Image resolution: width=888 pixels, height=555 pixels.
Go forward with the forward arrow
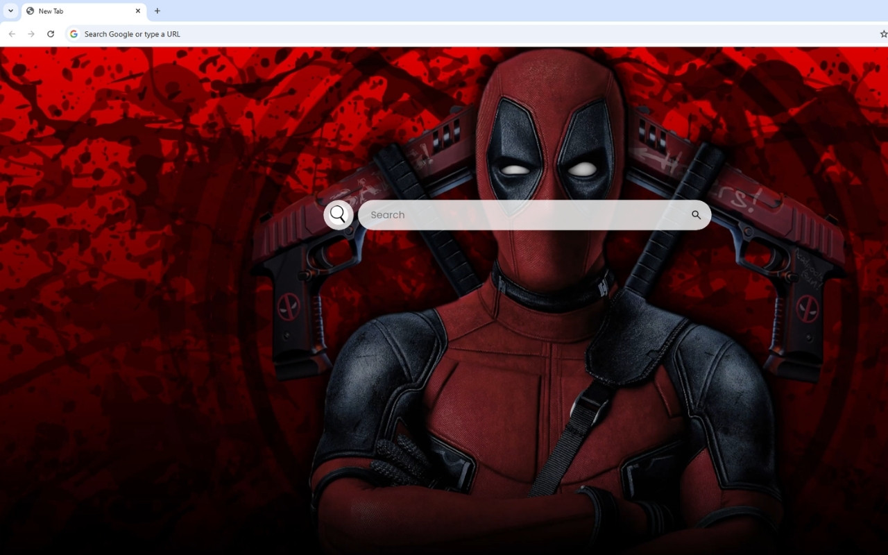(31, 34)
